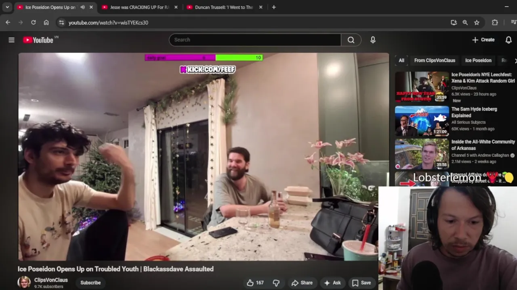Viewport: 517px width, 290px height.
Task: Click the Channel 5 with Andrew Callaghan name
Action: click(x=480, y=155)
